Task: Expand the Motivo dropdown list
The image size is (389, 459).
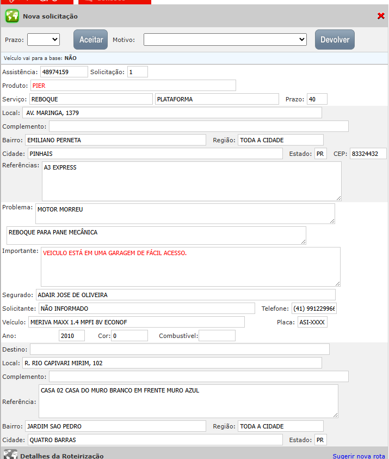Action: [x=225, y=39]
